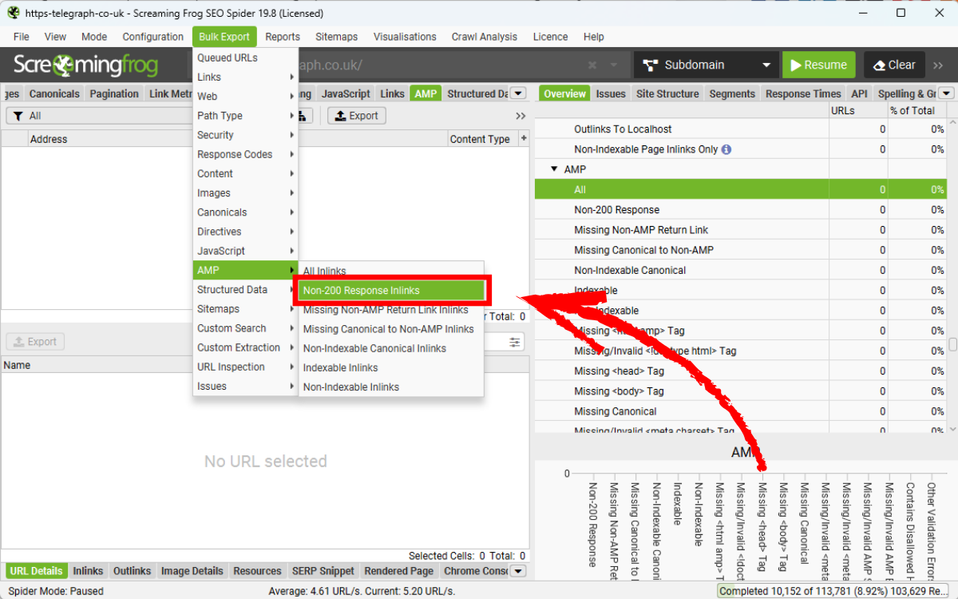The height and width of the screenshot is (599, 958).
Task: Collapse the AMP section in Overview
Action: point(553,169)
